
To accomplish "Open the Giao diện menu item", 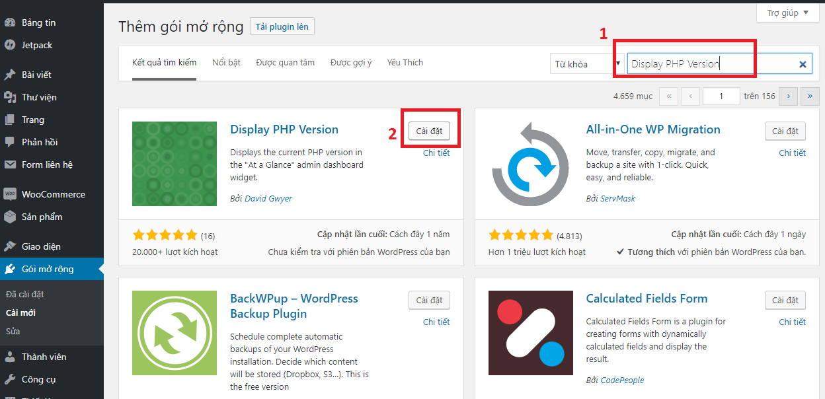I will (52, 246).
